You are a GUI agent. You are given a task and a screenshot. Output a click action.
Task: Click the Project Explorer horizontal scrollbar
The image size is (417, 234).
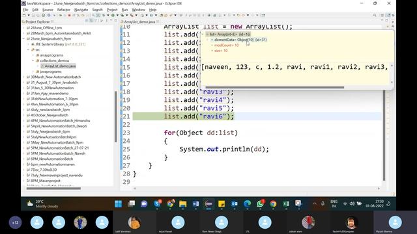(53, 188)
